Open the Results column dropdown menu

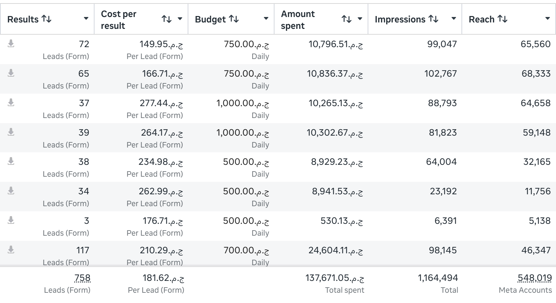click(86, 19)
